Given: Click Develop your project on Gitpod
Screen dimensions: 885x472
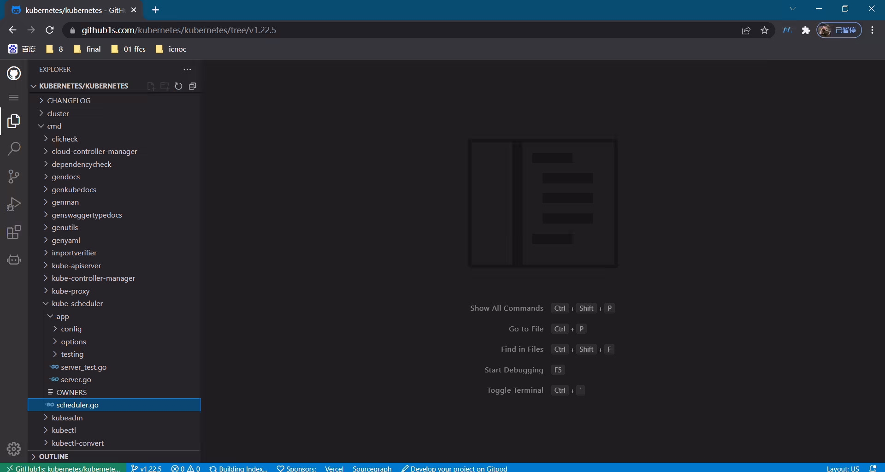Looking at the screenshot, I should 454,468.
